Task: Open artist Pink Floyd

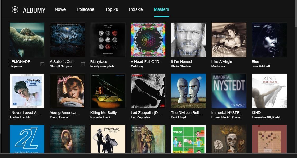Action: pos(178,117)
